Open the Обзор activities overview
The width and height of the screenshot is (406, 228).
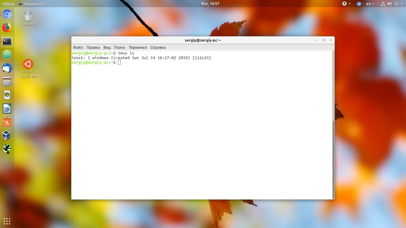[x=8, y=4]
